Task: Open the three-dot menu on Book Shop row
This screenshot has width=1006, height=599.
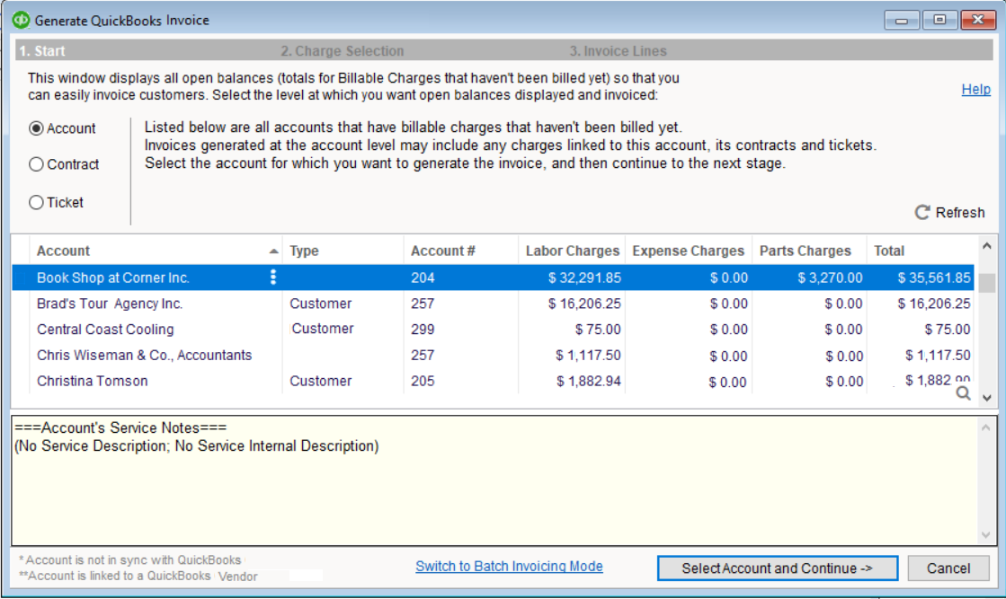Action: [x=273, y=277]
